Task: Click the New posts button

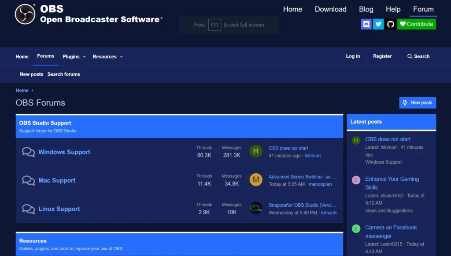Action: point(417,102)
